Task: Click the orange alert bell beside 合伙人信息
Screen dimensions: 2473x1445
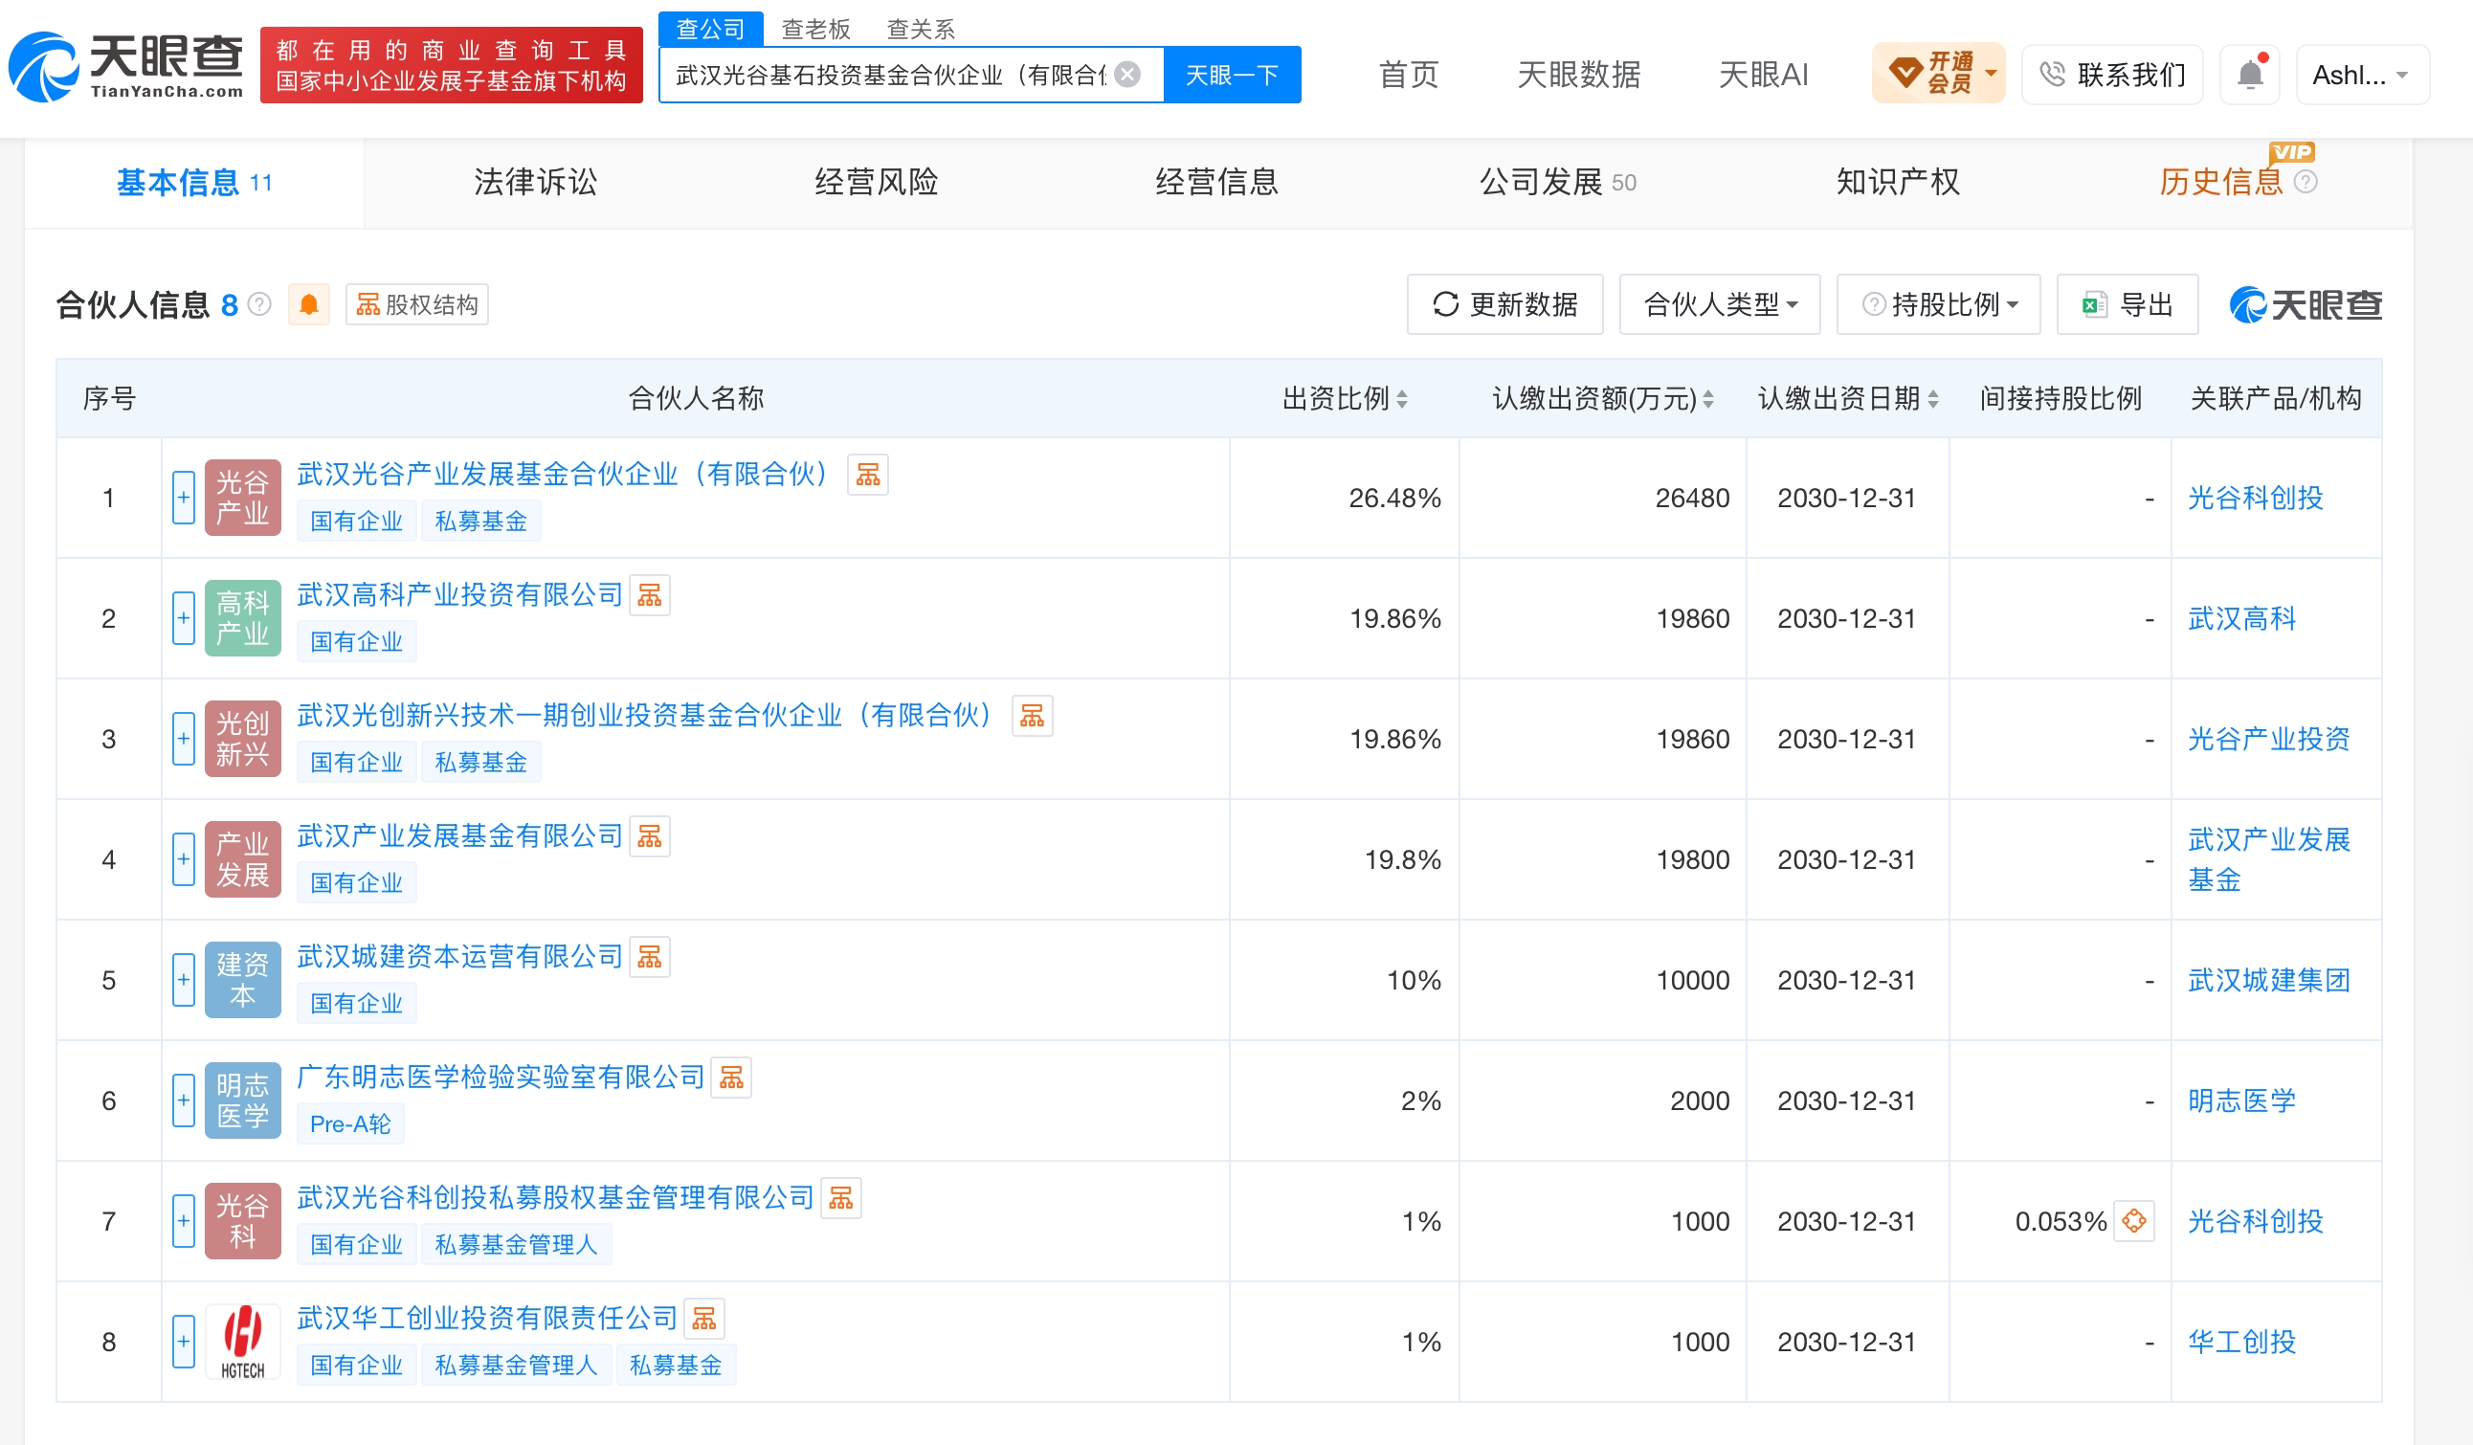Action: (309, 305)
